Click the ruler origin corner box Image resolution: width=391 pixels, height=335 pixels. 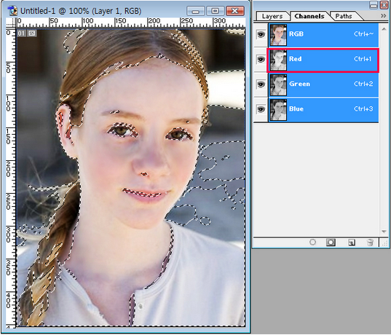pos(11,23)
